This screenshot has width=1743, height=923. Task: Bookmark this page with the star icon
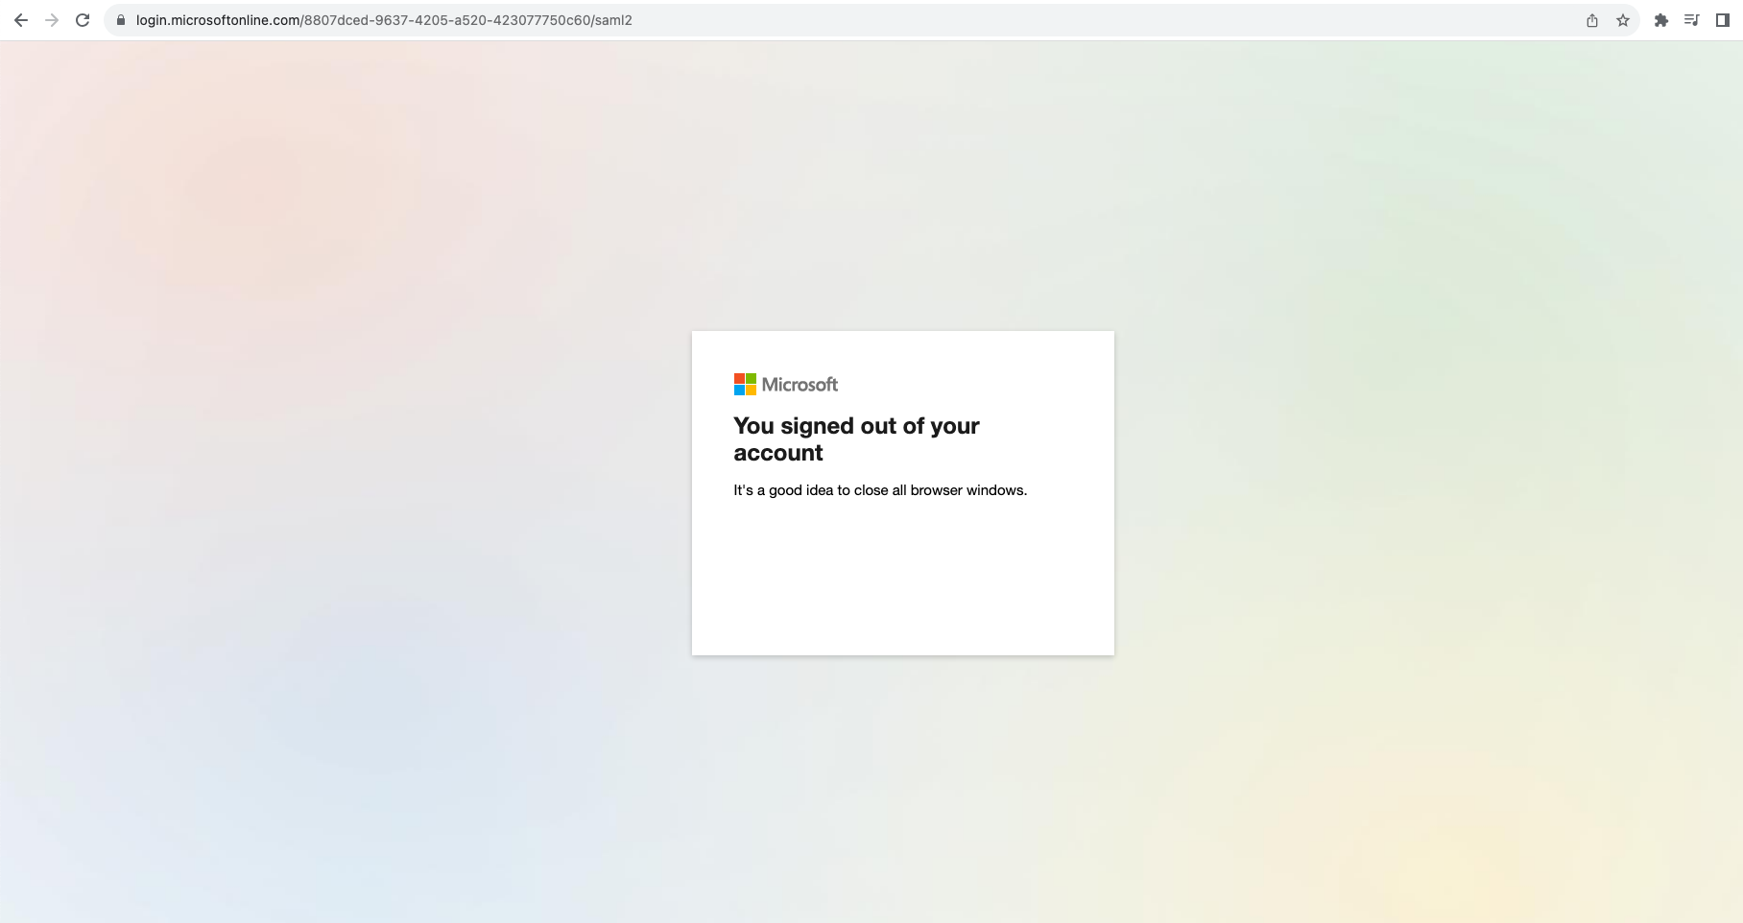coord(1623,20)
